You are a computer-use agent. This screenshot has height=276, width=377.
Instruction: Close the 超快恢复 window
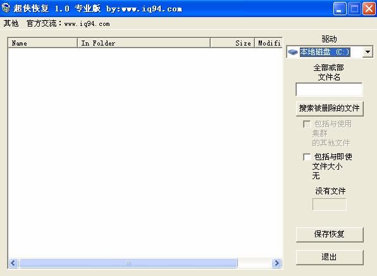point(369,9)
